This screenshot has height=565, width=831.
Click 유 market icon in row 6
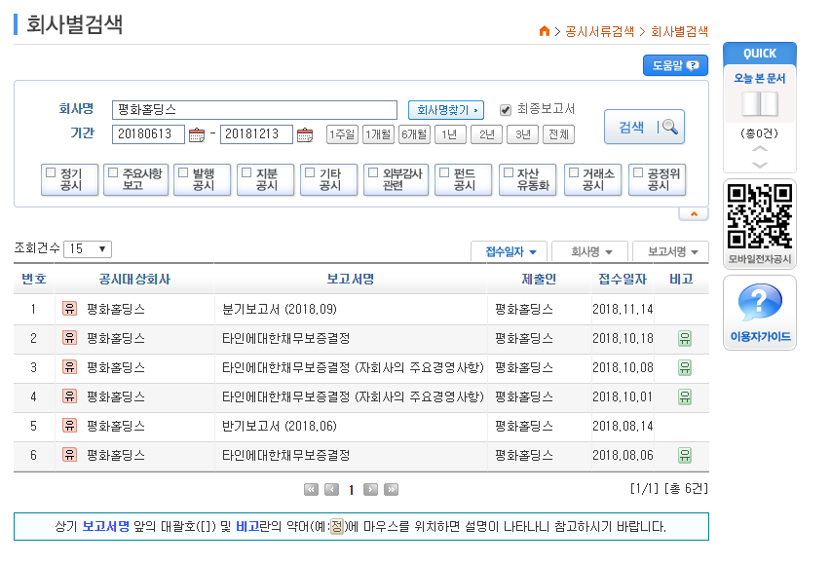[69, 454]
